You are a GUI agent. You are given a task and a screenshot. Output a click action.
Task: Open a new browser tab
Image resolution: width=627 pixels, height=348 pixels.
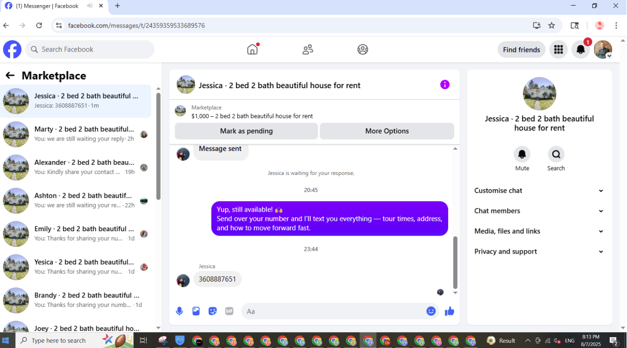[x=117, y=6]
